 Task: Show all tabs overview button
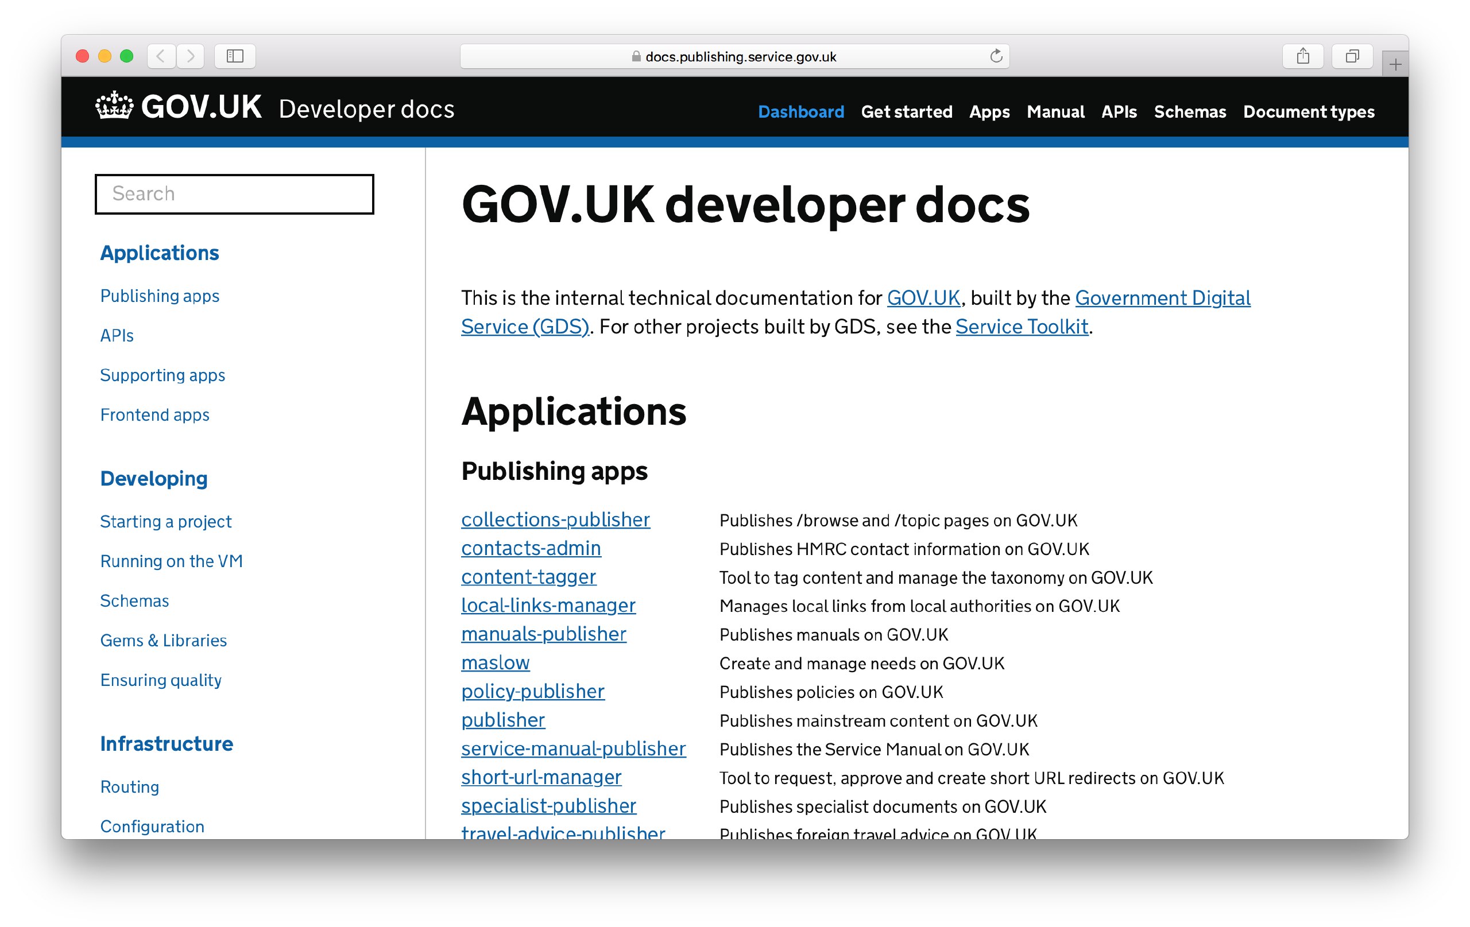(x=1352, y=56)
